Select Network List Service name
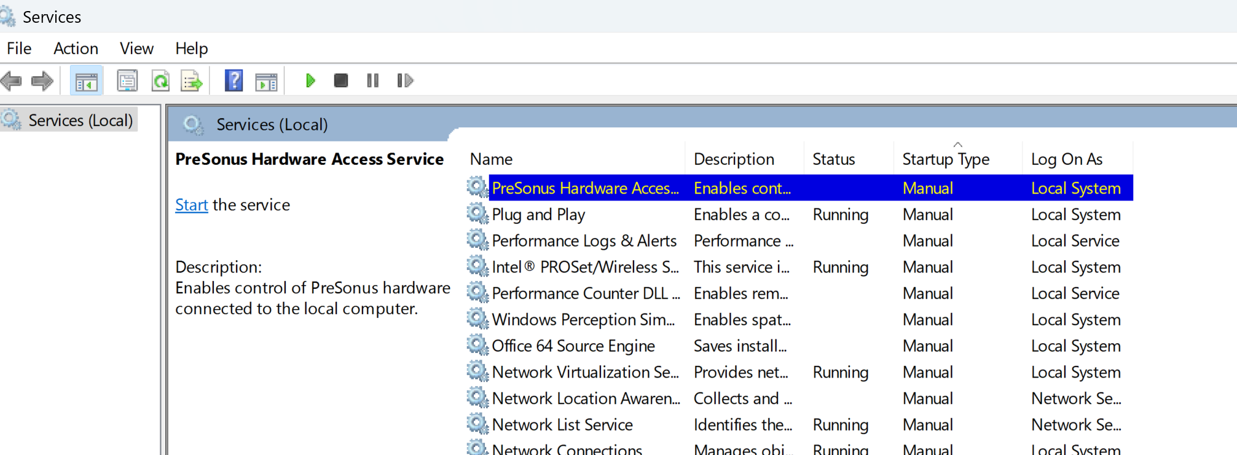The image size is (1237, 455). pyautogui.click(x=562, y=425)
